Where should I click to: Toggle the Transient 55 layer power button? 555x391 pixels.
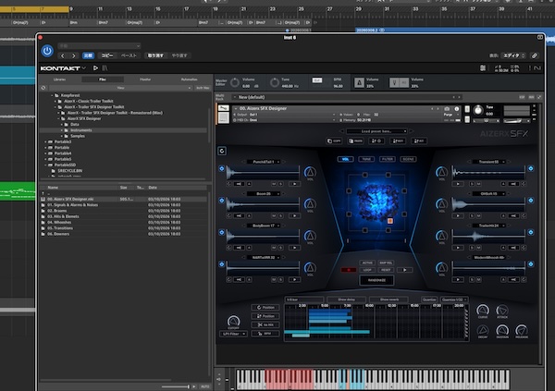[531, 168]
